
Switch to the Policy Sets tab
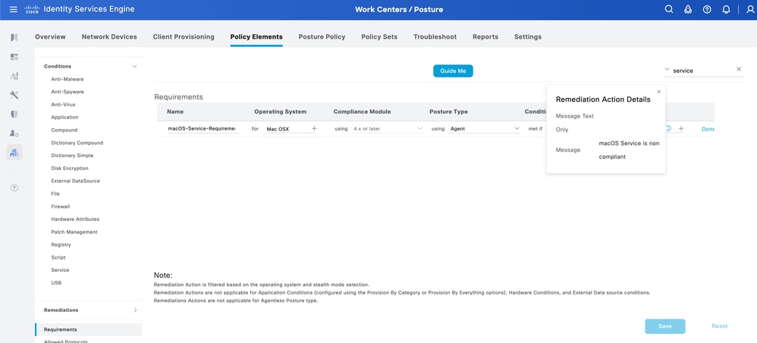point(379,36)
